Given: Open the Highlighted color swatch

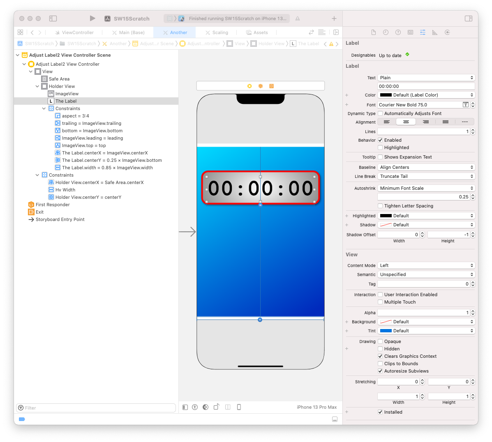Looking at the screenshot, I should (426, 216).
